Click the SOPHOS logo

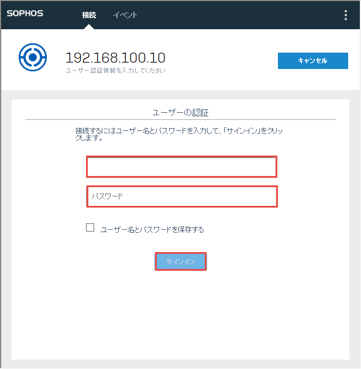click(x=25, y=14)
